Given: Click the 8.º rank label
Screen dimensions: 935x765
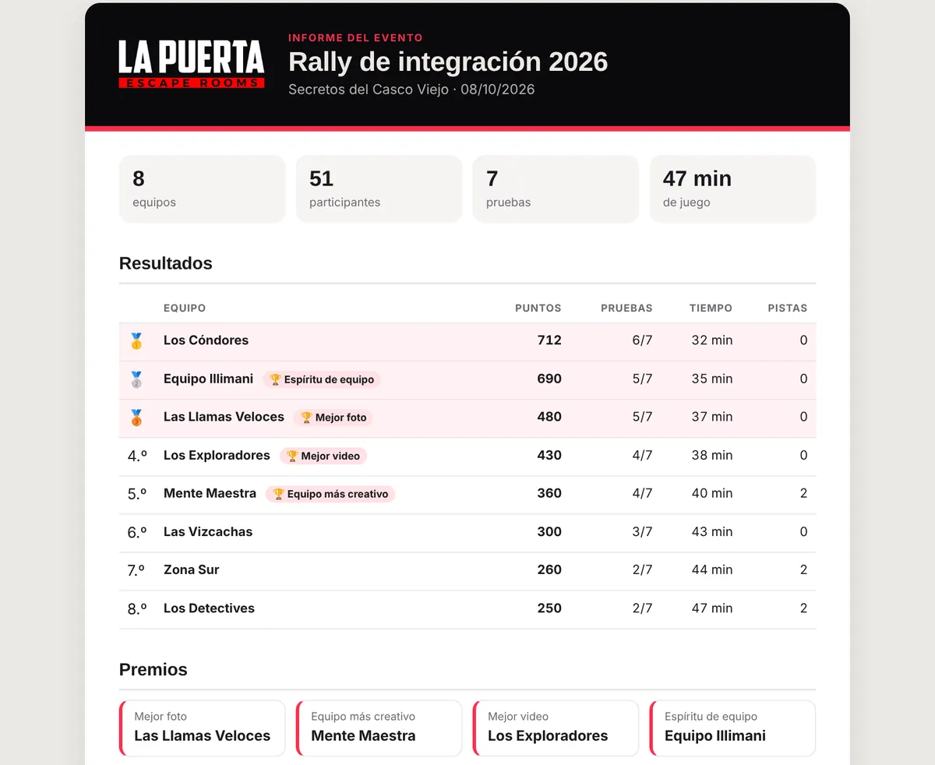Looking at the screenshot, I should point(137,608).
